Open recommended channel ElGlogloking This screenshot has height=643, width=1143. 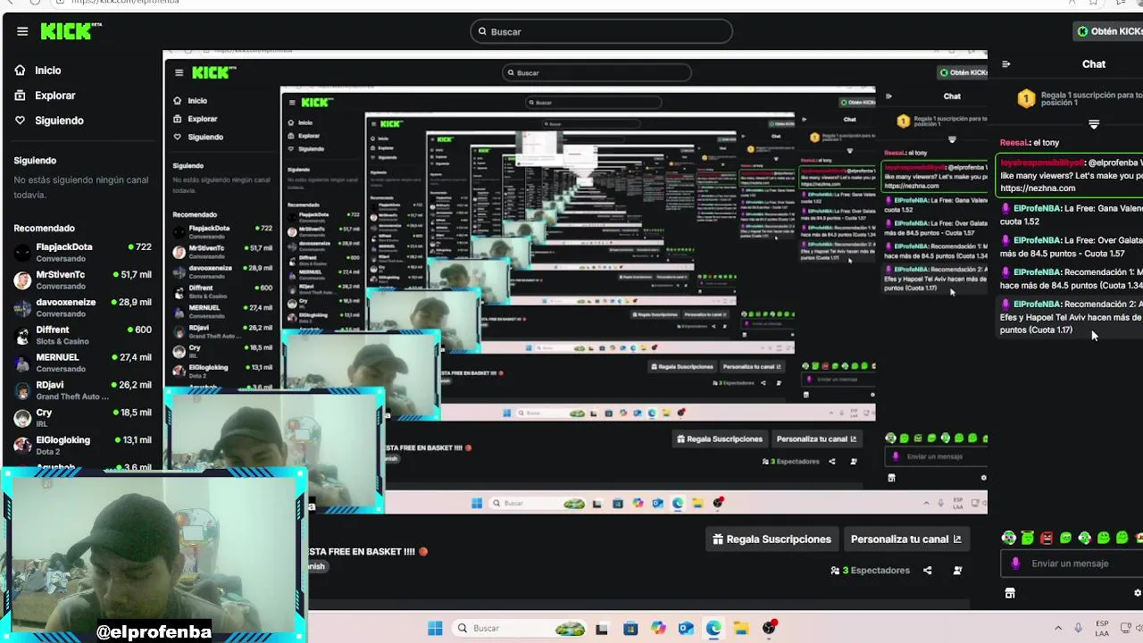pyautogui.click(x=83, y=445)
